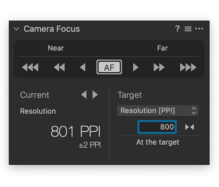Image resolution: width=219 pixels, height=187 pixels.
Task: Click the target value field showing 800
Action: tap(157, 127)
